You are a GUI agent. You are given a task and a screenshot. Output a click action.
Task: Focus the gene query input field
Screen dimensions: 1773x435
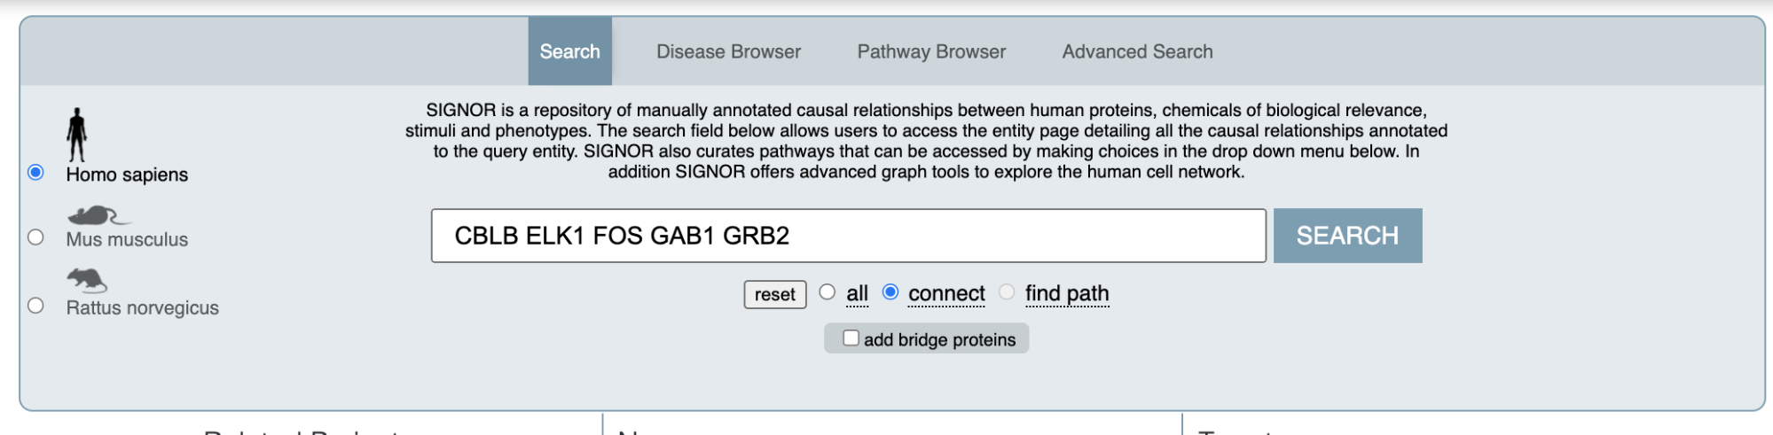click(849, 236)
